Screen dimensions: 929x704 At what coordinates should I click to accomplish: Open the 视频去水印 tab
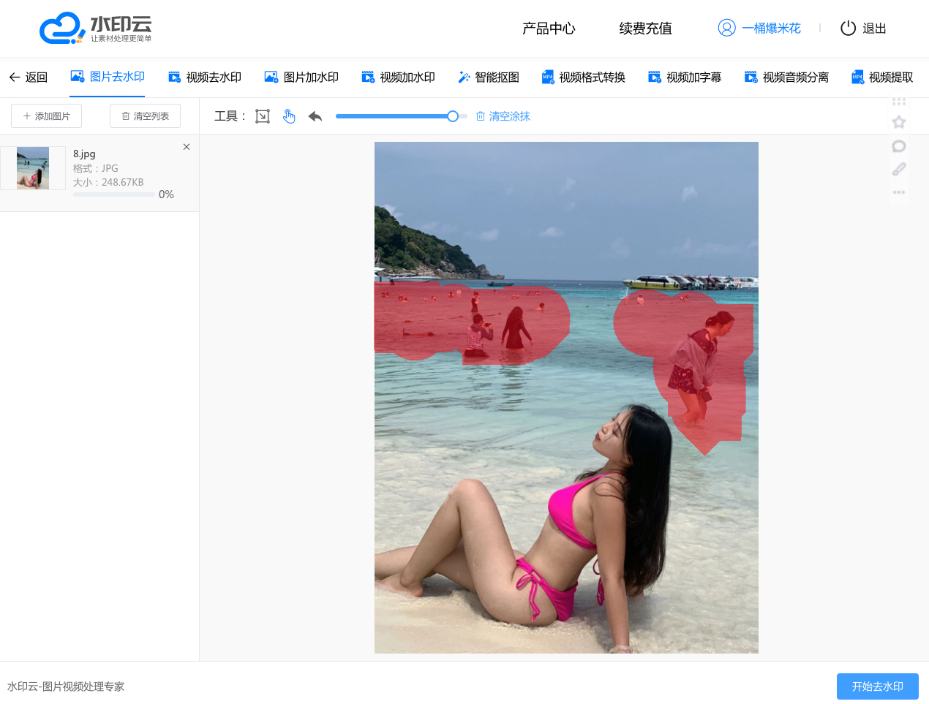pos(205,77)
